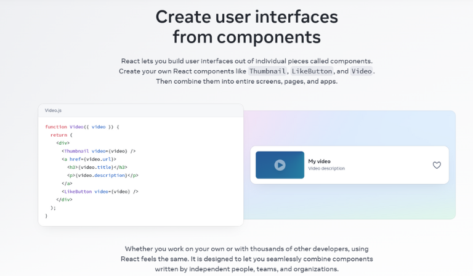Click code line "<h3>{video.title}</h3>"
Screen dimensions: 473x276
click(97, 167)
